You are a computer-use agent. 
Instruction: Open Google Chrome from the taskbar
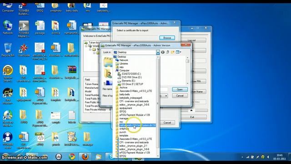coord(72,157)
